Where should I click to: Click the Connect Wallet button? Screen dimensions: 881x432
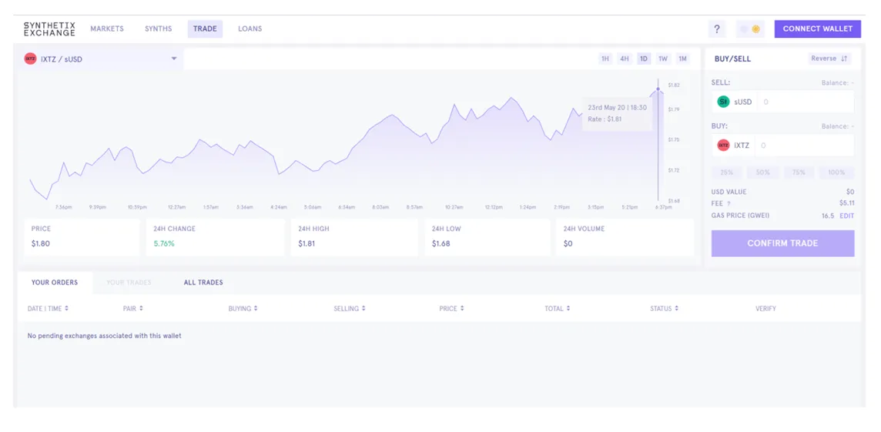(818, 28)
